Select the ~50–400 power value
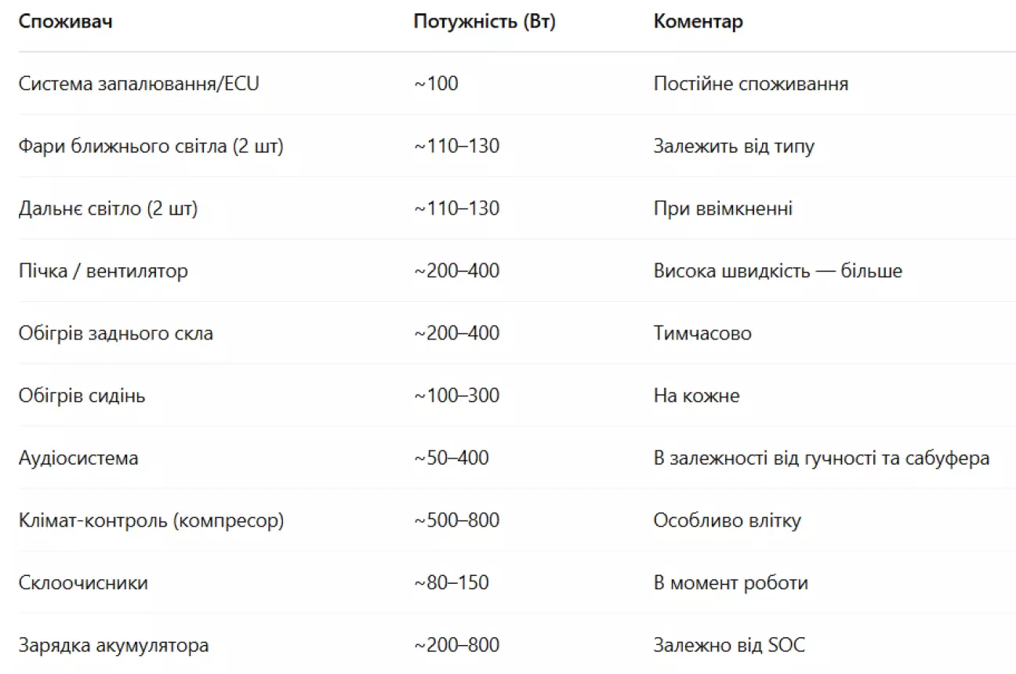 pyautogui.click(x=451, y=458)
